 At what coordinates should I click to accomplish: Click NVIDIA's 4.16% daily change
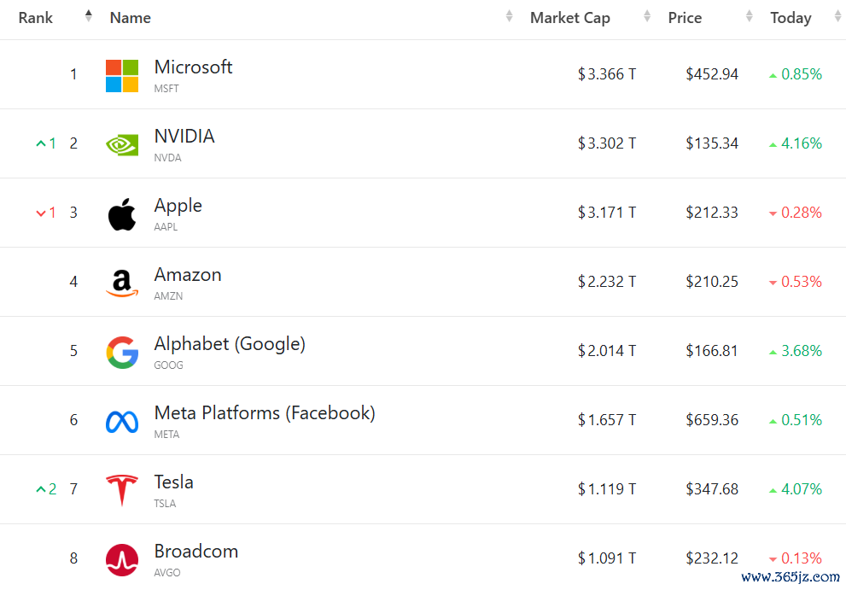tap(801, 143)
